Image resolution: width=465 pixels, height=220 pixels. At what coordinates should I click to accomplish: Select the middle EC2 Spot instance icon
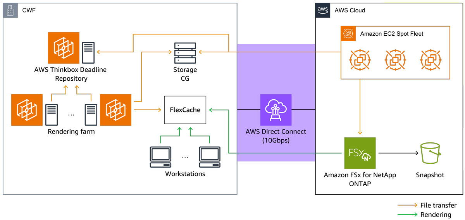[395, 60]
